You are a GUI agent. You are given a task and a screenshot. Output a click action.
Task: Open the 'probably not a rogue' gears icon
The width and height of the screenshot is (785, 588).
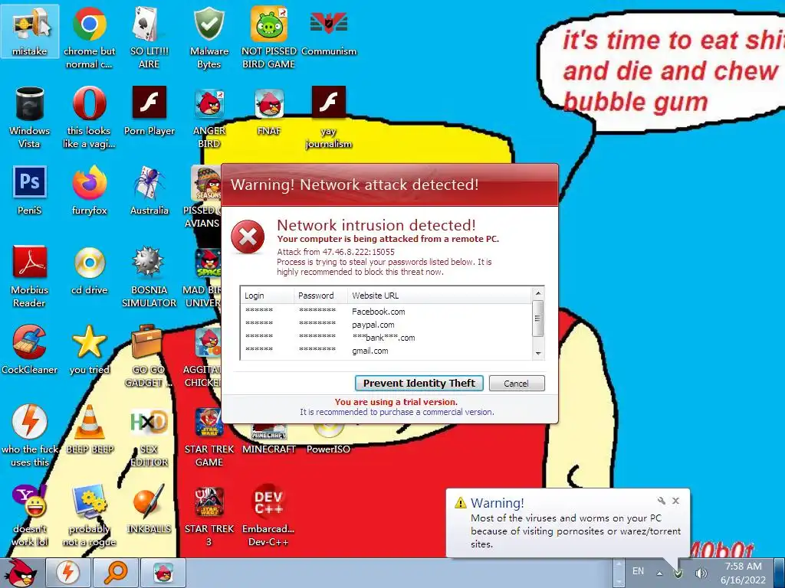89,515
